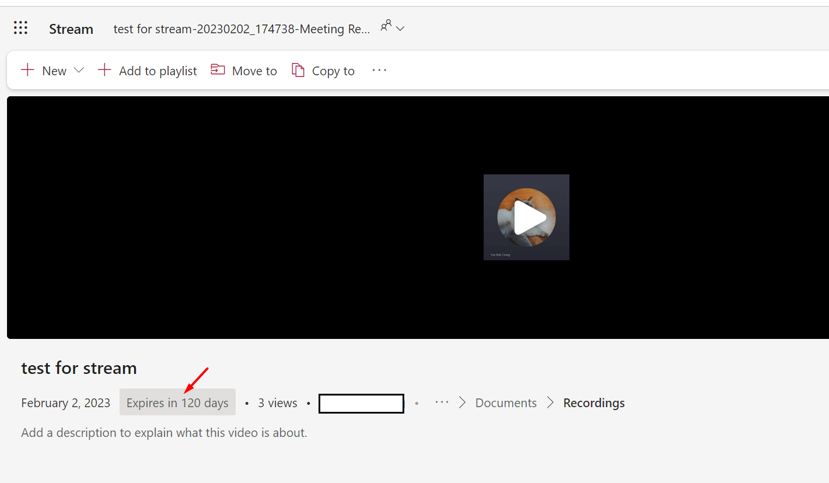Click the add a description field
Viewport: 829px width, 483px height.
pyautogui.click(x=164, y=433)
